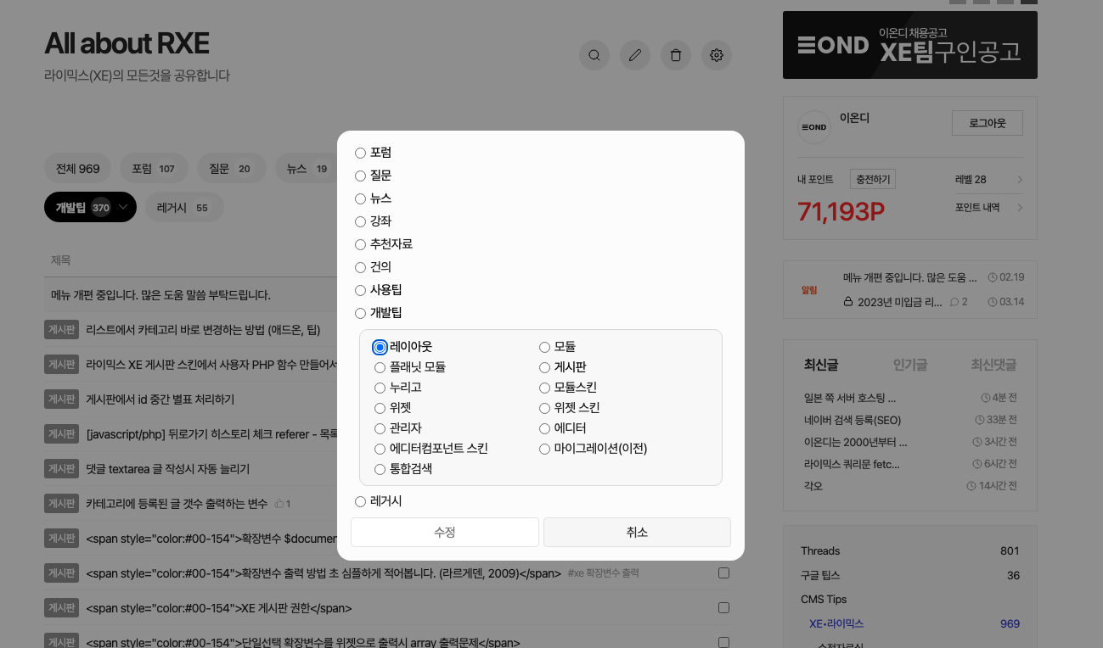
Task: Expand the 개발팁 370 category dropdown arrow
Action: point(124,207)
